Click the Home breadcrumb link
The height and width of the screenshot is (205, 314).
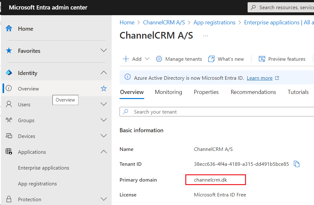[x=127, y=22]
